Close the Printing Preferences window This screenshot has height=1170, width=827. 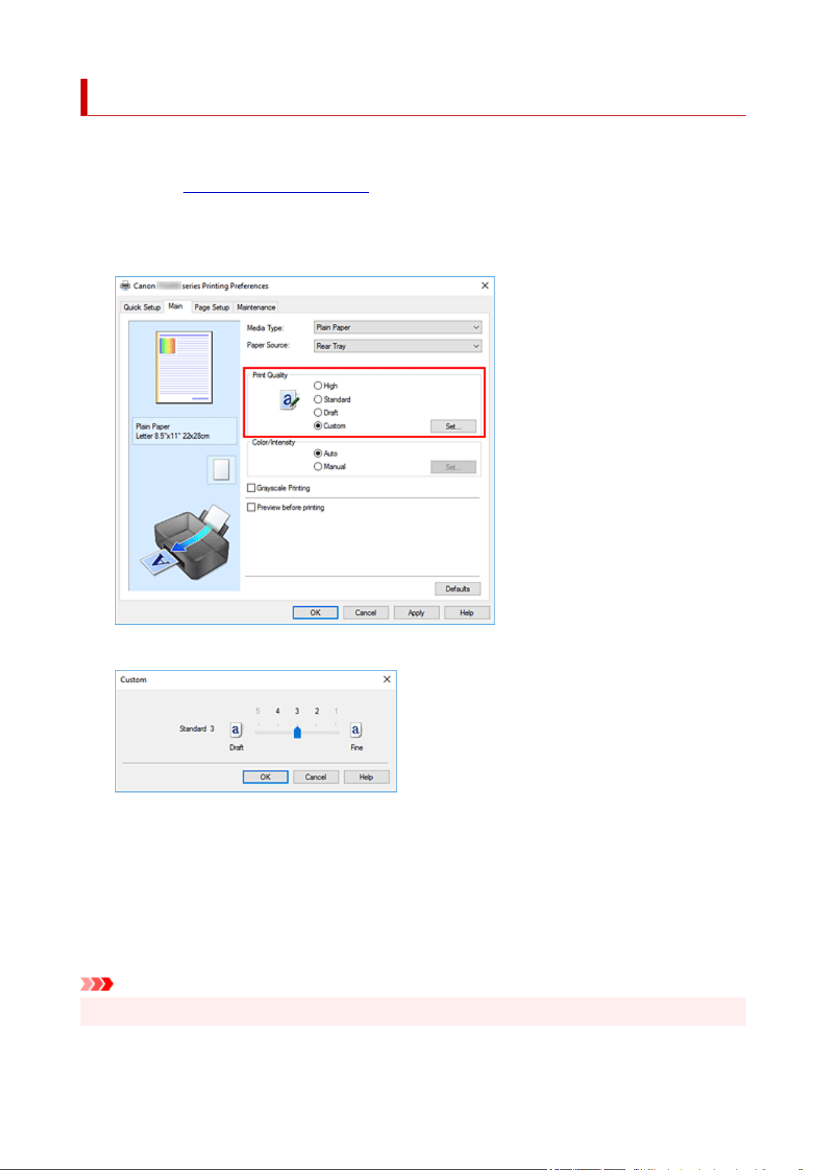(485, 286)
